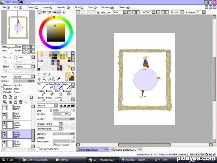Pick the magic wand tool
Screen dimensions: 217x163
[49, 75]
